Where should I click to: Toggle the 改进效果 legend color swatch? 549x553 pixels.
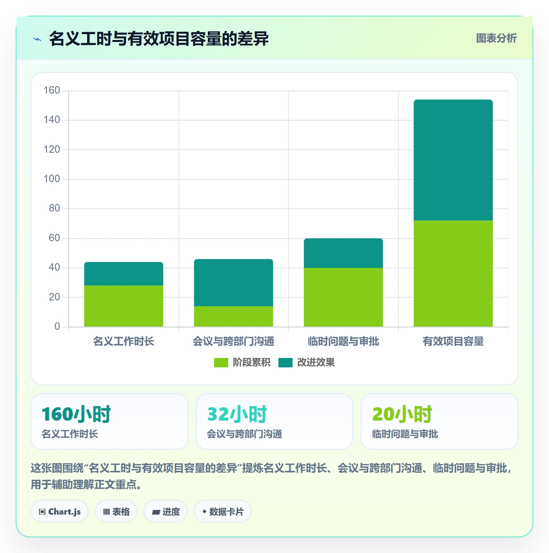click(x=285, y=363)
